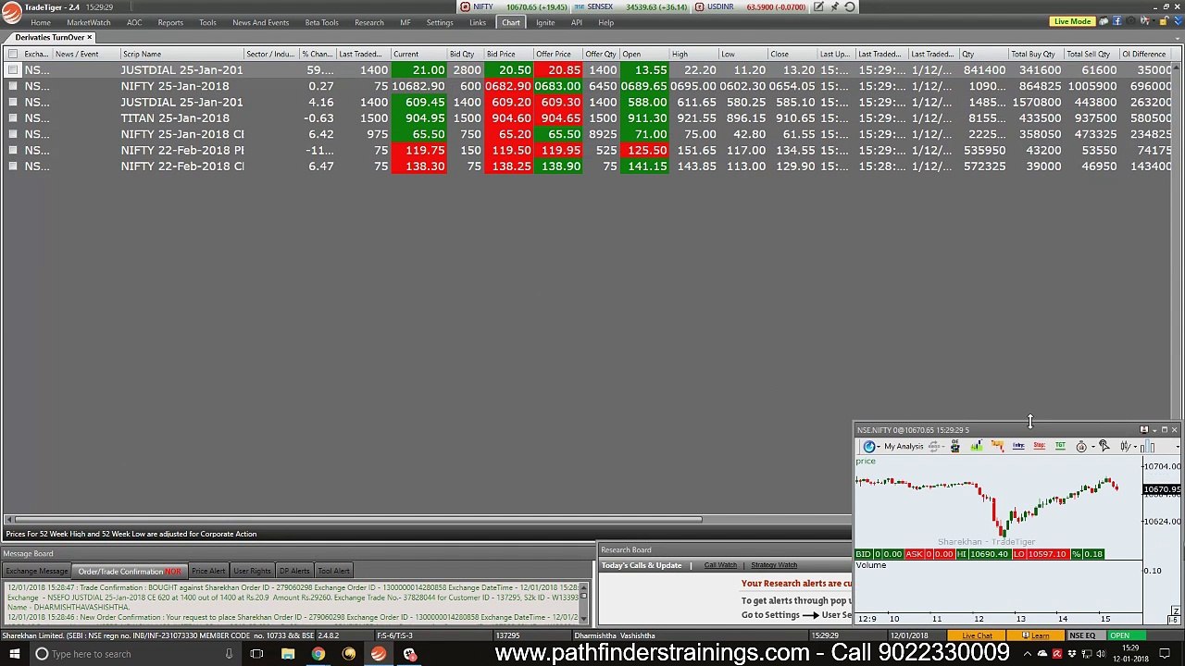
Task: Open the Tools menu
Action: [x=207, y=22]
